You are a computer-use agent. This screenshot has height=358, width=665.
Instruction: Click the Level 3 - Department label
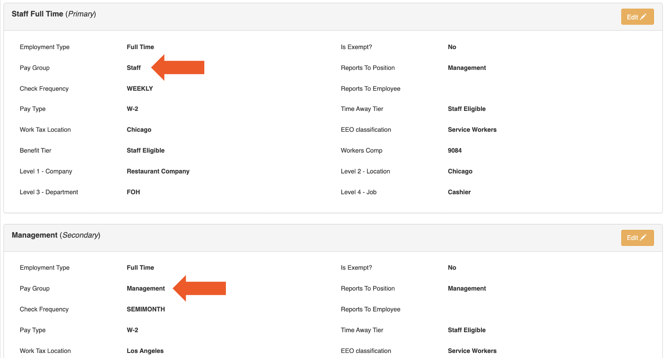49,192
